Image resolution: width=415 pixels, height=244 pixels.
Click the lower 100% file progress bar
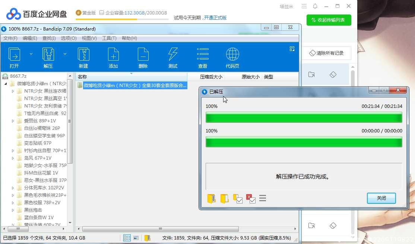pos(304,142)
